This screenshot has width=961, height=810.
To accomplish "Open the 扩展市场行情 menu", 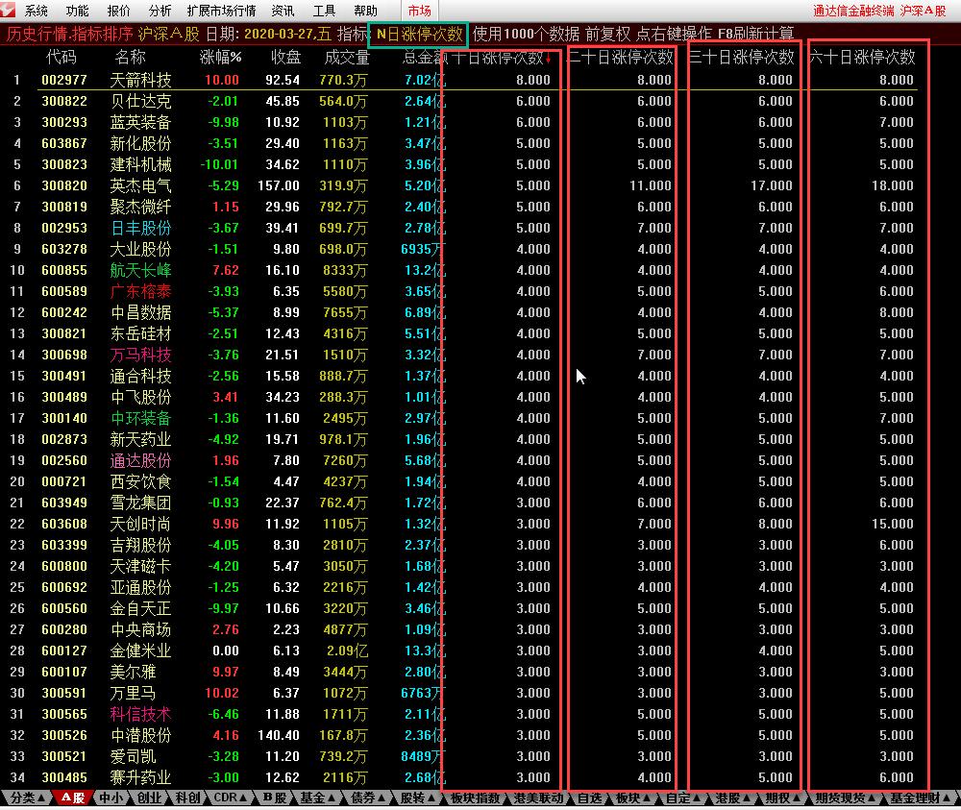I will tap(221, 11).
